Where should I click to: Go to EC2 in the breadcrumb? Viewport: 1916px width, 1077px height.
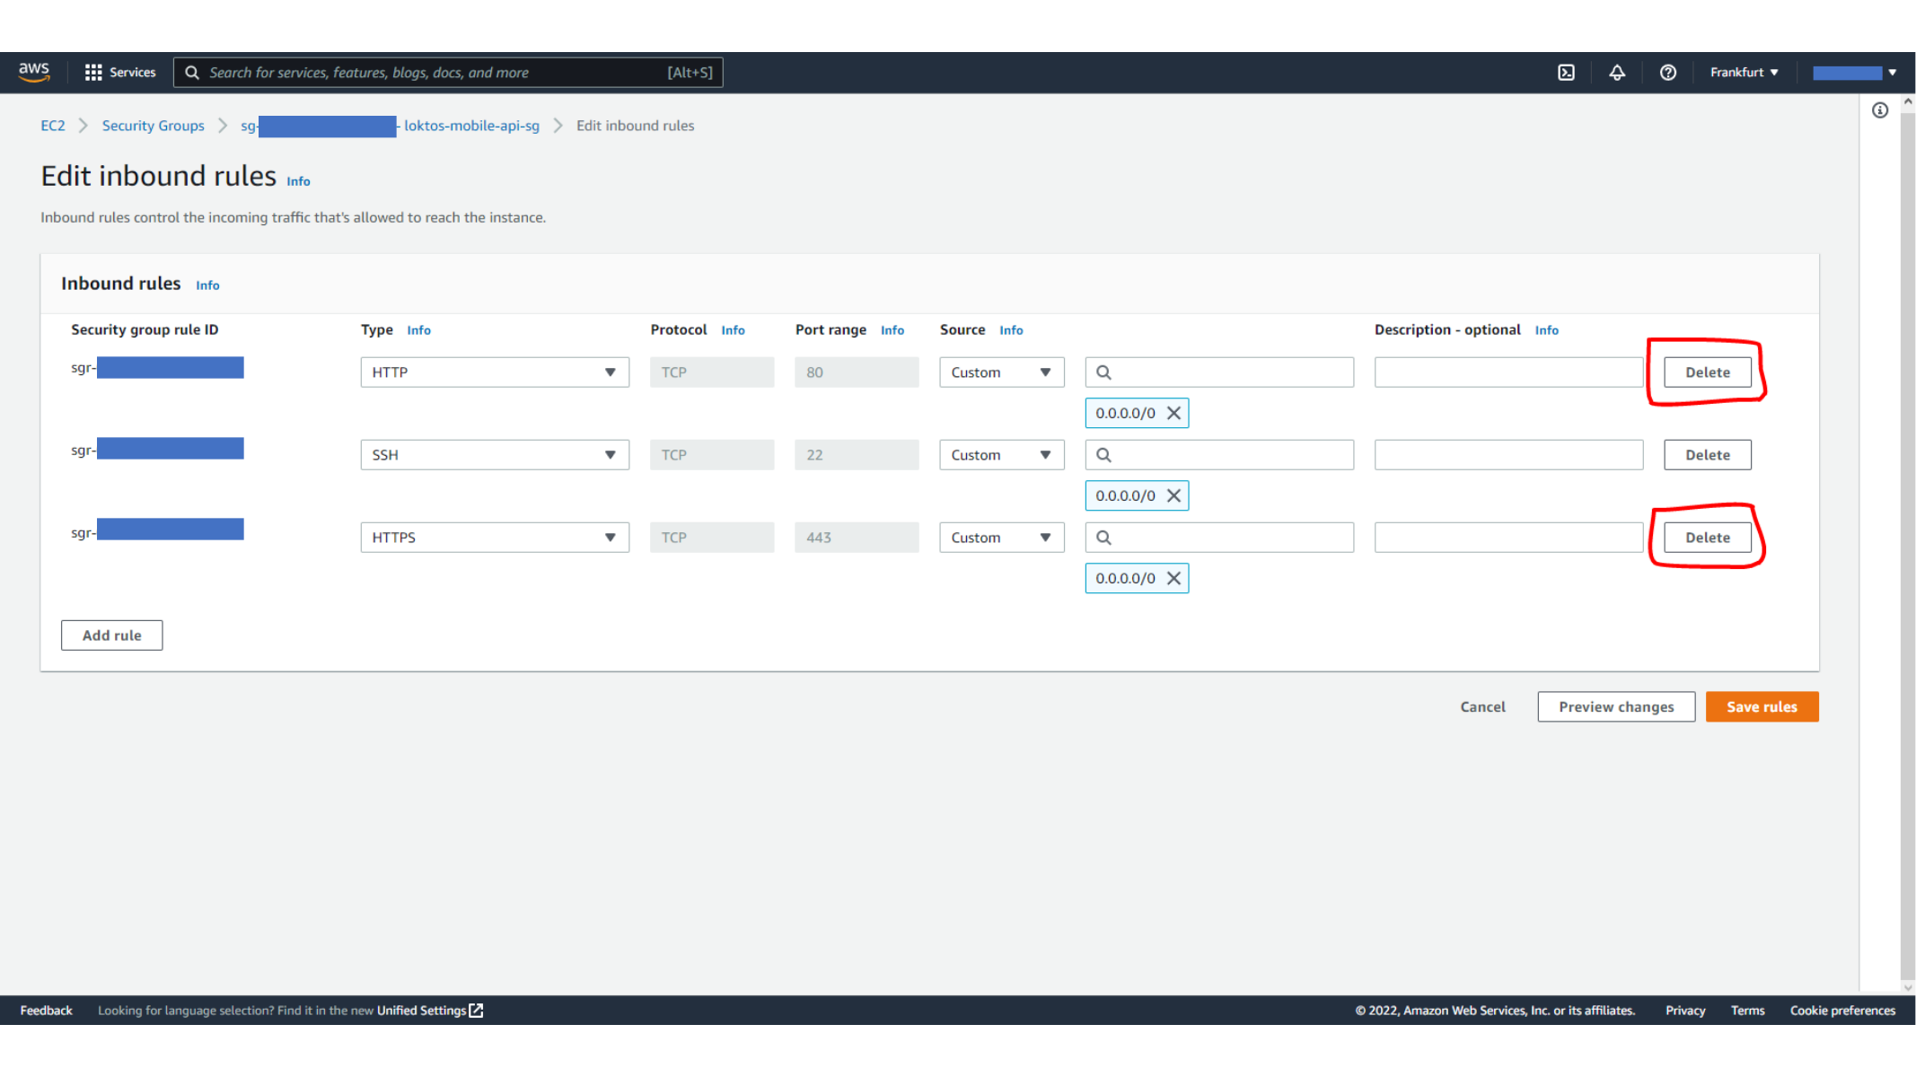coord(53,126)
